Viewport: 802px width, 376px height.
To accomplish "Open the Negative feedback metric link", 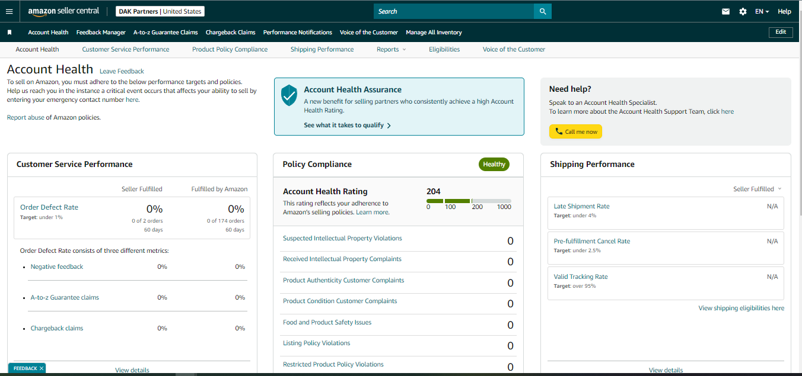I will pyautogui.click(x=57, y=267).
